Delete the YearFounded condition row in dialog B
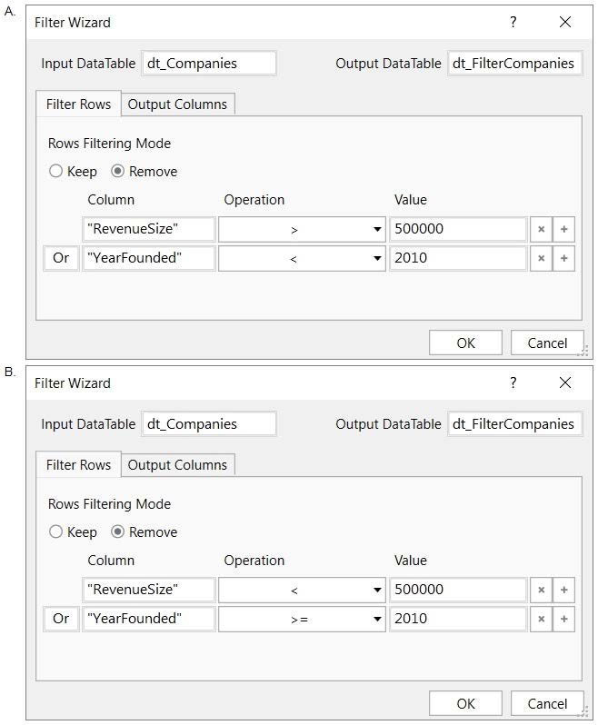Viewport: 598px width, 725px height. coord(541,619)
